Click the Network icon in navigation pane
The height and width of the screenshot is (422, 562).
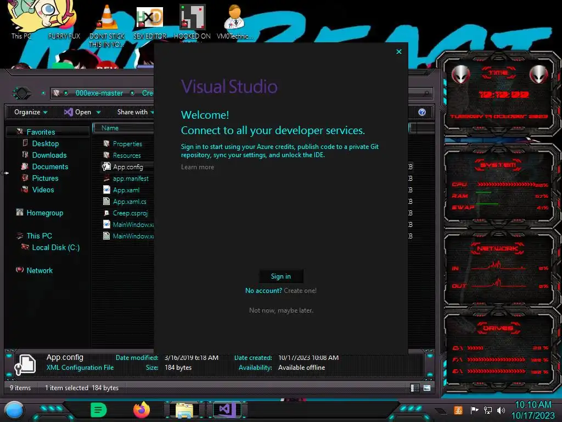point(20,270)
